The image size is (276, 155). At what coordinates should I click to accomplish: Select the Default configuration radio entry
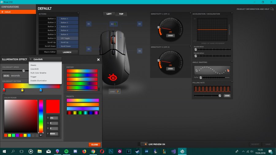pos(2,12)
